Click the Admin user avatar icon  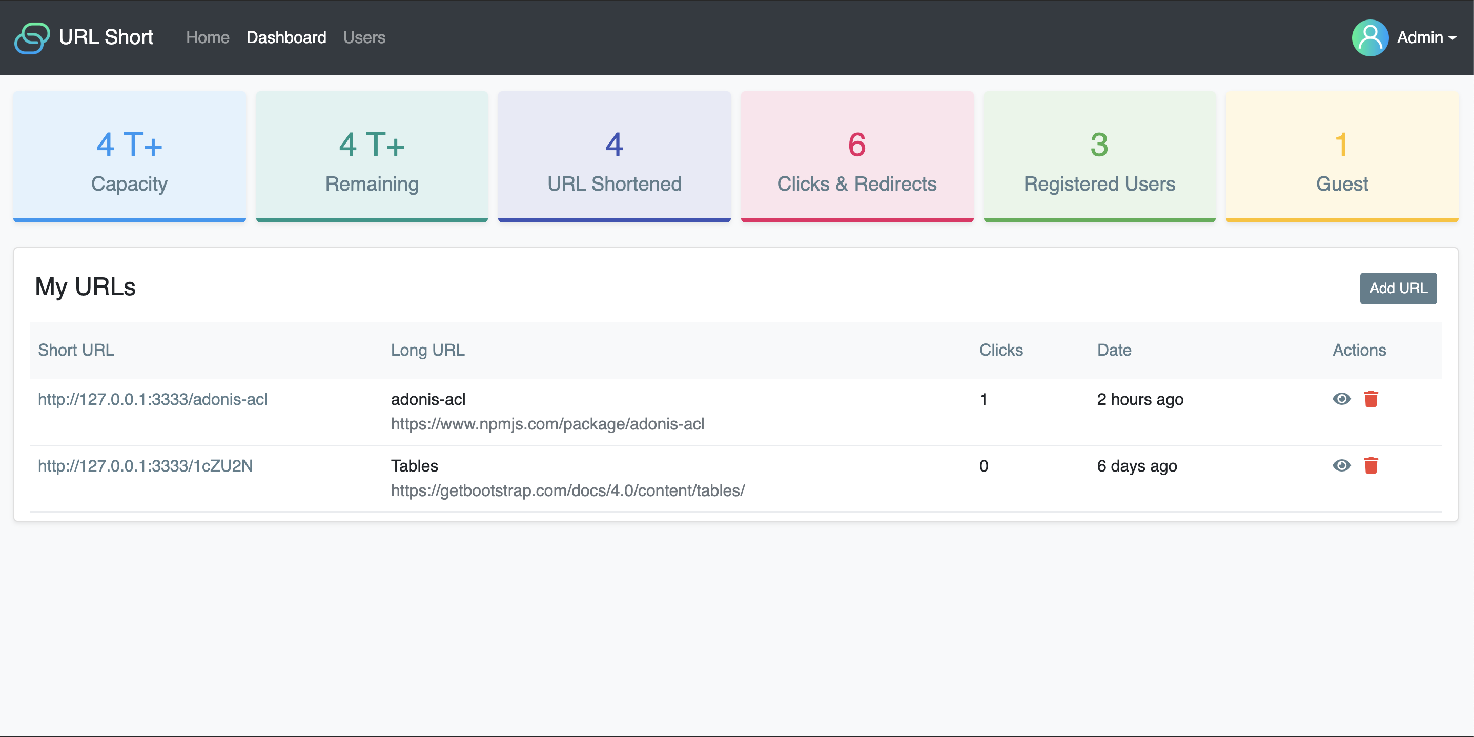1369,38
